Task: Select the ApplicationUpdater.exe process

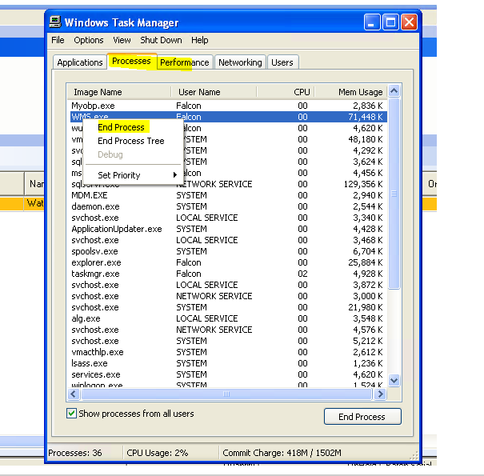Action: [117, 229]
